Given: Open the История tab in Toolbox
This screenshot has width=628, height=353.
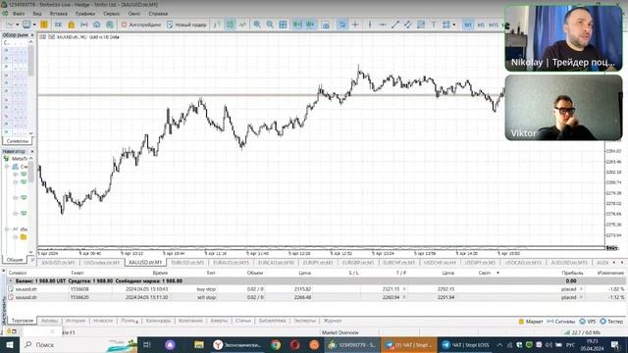Looking at the screenshot, I should [76, 321].
